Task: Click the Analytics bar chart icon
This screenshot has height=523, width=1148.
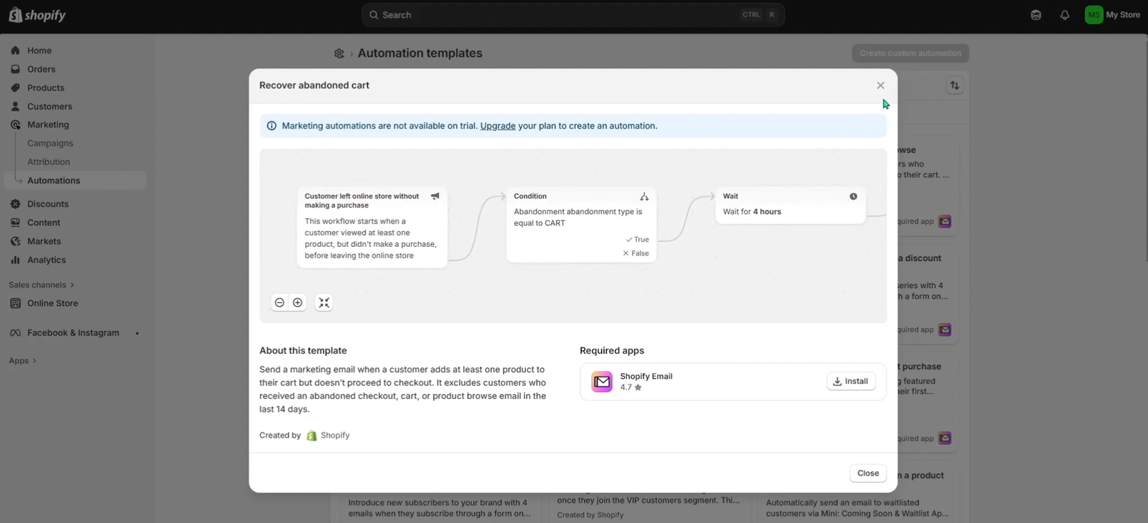Action: point(15,260)
